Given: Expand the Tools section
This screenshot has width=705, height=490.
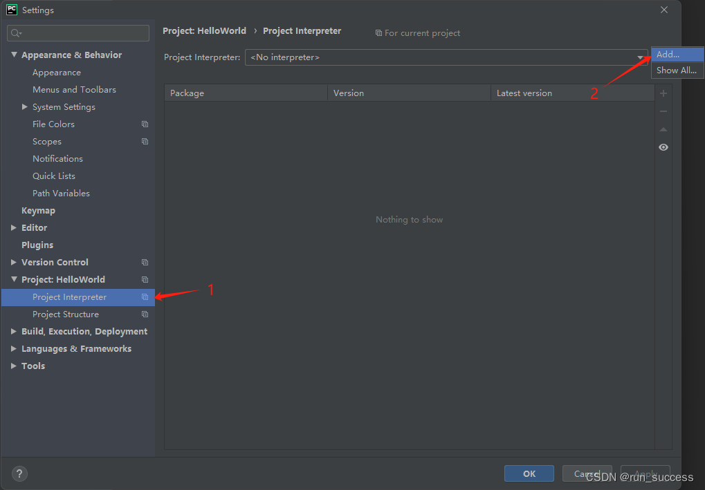Looking at the screenshot, I should [x=14, y=366].
